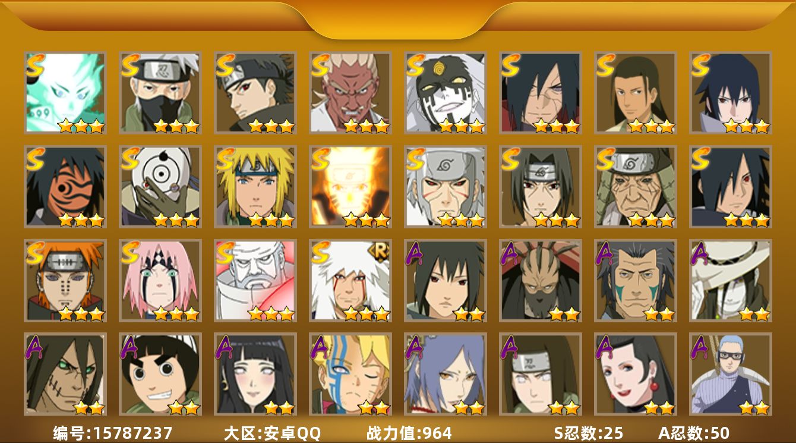Choose the pink-haired Sakura portrait
Screen dimensions: 796x443
(x=160, y=281)
